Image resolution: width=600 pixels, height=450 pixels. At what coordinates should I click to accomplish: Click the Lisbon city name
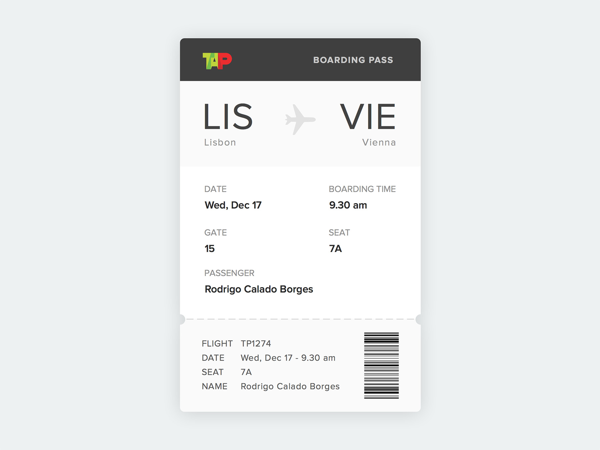(220, 142)
